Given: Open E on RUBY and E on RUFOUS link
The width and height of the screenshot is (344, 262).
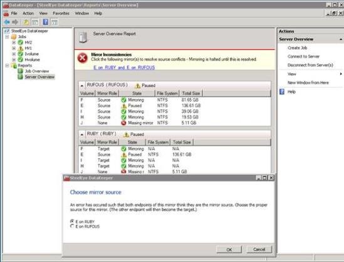Looking at the screenshot, I should (124, 68).
